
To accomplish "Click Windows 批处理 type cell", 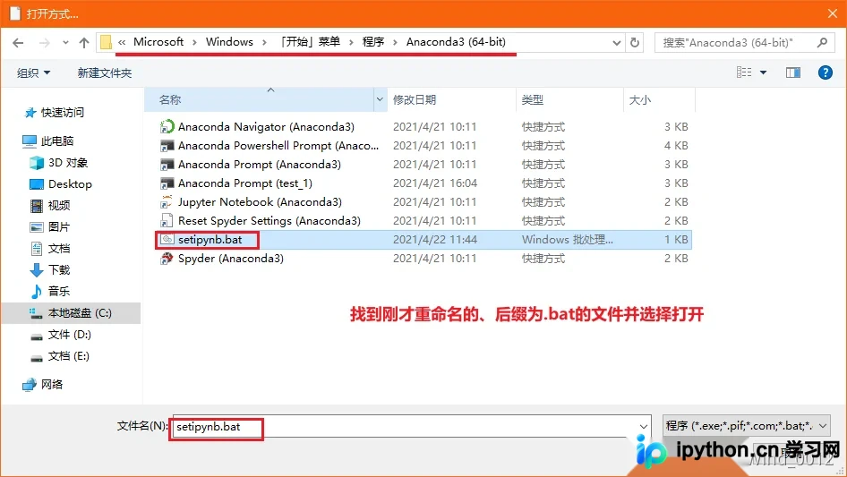I will pos(567,240).
